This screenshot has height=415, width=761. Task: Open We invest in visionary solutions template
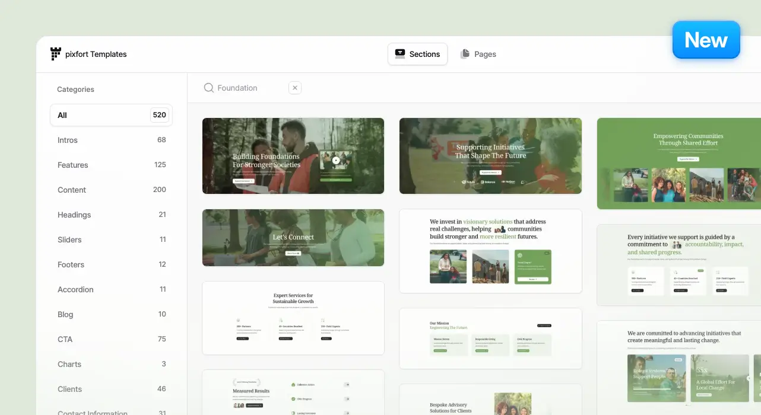490,251
